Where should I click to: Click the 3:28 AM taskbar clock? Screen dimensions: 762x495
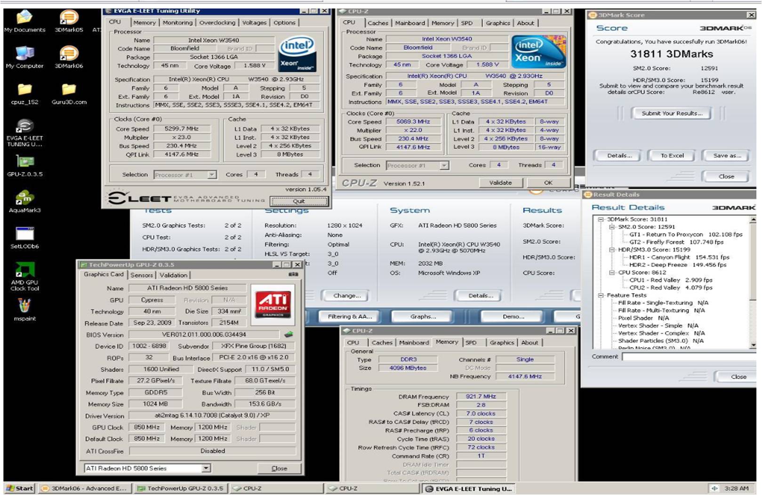(736, 488)
